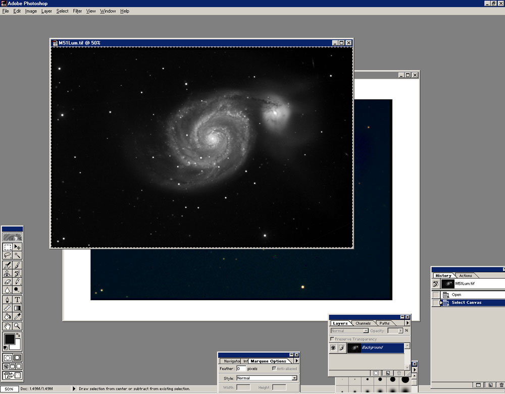
Task: Select the Type tool
Action: [x=17, y=300]
